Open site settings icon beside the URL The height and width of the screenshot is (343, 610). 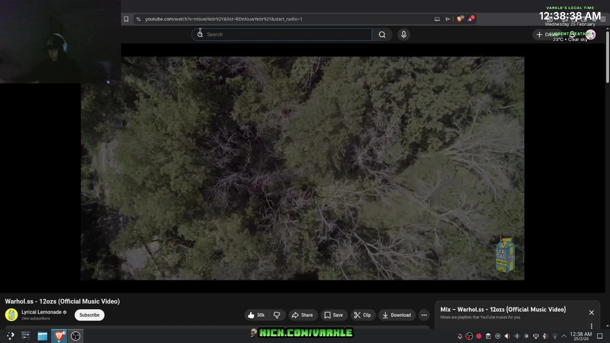click(x=138, y=19)
